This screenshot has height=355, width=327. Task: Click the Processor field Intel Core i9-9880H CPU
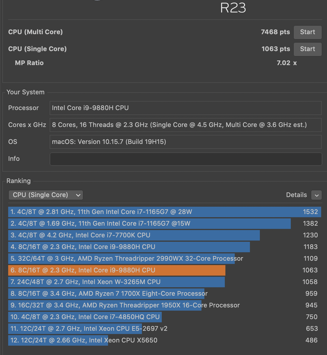[186, 108]
